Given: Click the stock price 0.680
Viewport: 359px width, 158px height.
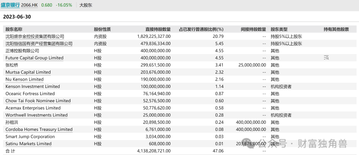Looking at the screenshot, I should click(x=46, y=5).
